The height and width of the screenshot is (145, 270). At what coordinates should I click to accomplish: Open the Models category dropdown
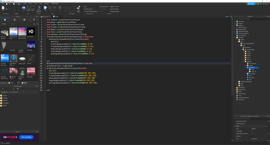(x=5, y=24)
